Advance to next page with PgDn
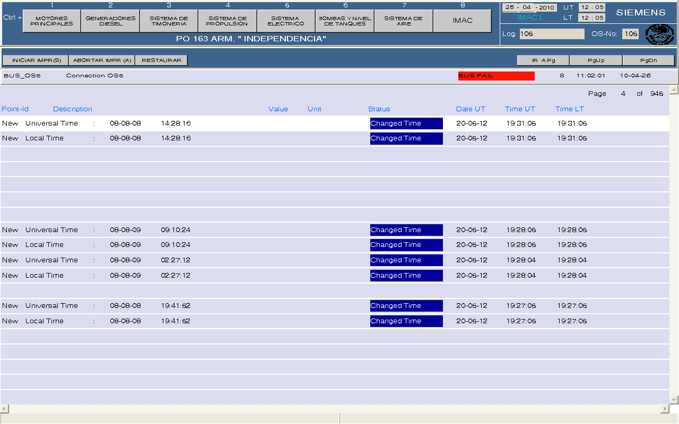 [x=648, y=60]
